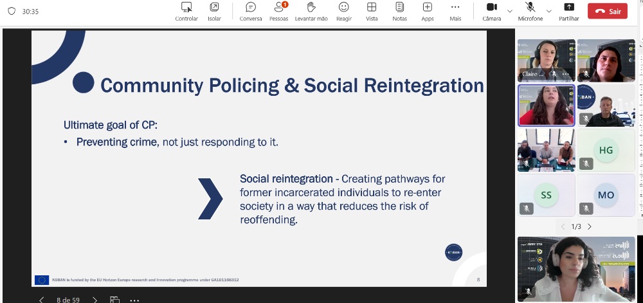Open the Apps panel

[428, 12]
